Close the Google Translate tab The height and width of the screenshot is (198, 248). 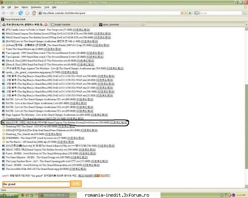[94, 24]
